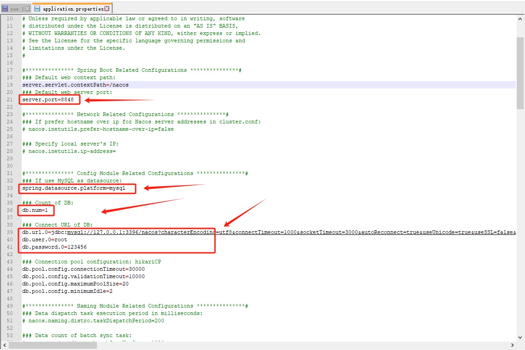Click the Naming Module Related Configurations header
This screenshot has height=350, width=525.
pos(135,306)
